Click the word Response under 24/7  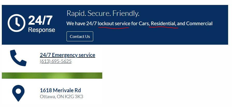(x=42, y=30)
